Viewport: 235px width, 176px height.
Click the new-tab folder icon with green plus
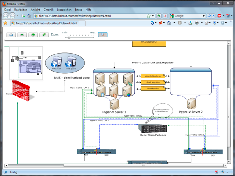tap(23, 15)
